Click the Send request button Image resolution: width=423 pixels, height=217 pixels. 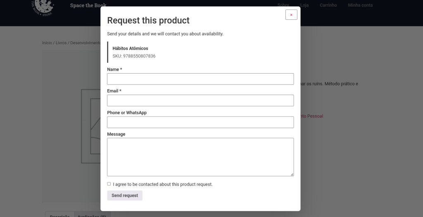125,196
